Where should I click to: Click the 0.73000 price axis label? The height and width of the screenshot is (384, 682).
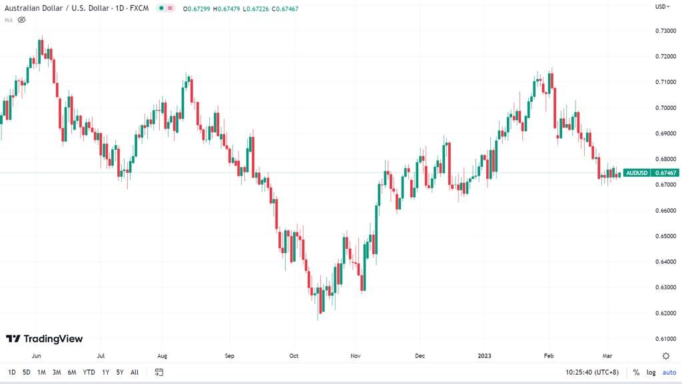666,31
